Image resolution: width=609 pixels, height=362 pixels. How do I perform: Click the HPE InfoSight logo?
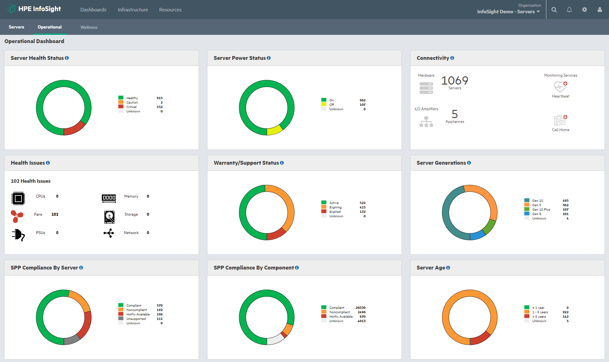pos(35,9)
